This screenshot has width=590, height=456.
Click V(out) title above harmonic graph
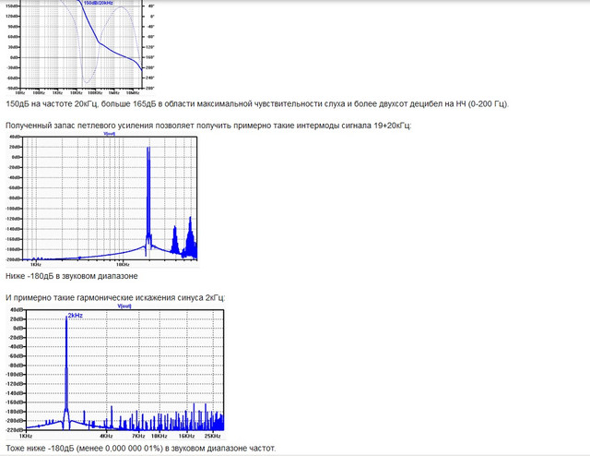(x=124, y=306)
